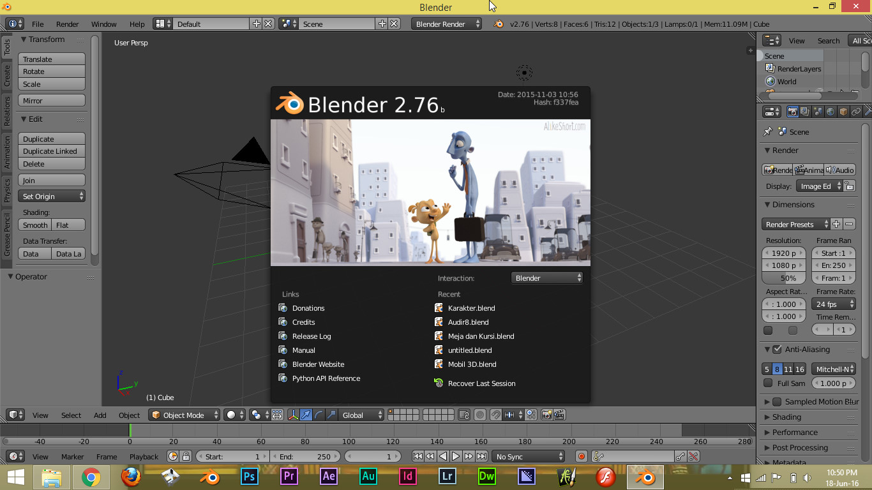The image size is (872, 490).
Task: Jump to the last frame in timeline
Action: [x=481, y=456]
